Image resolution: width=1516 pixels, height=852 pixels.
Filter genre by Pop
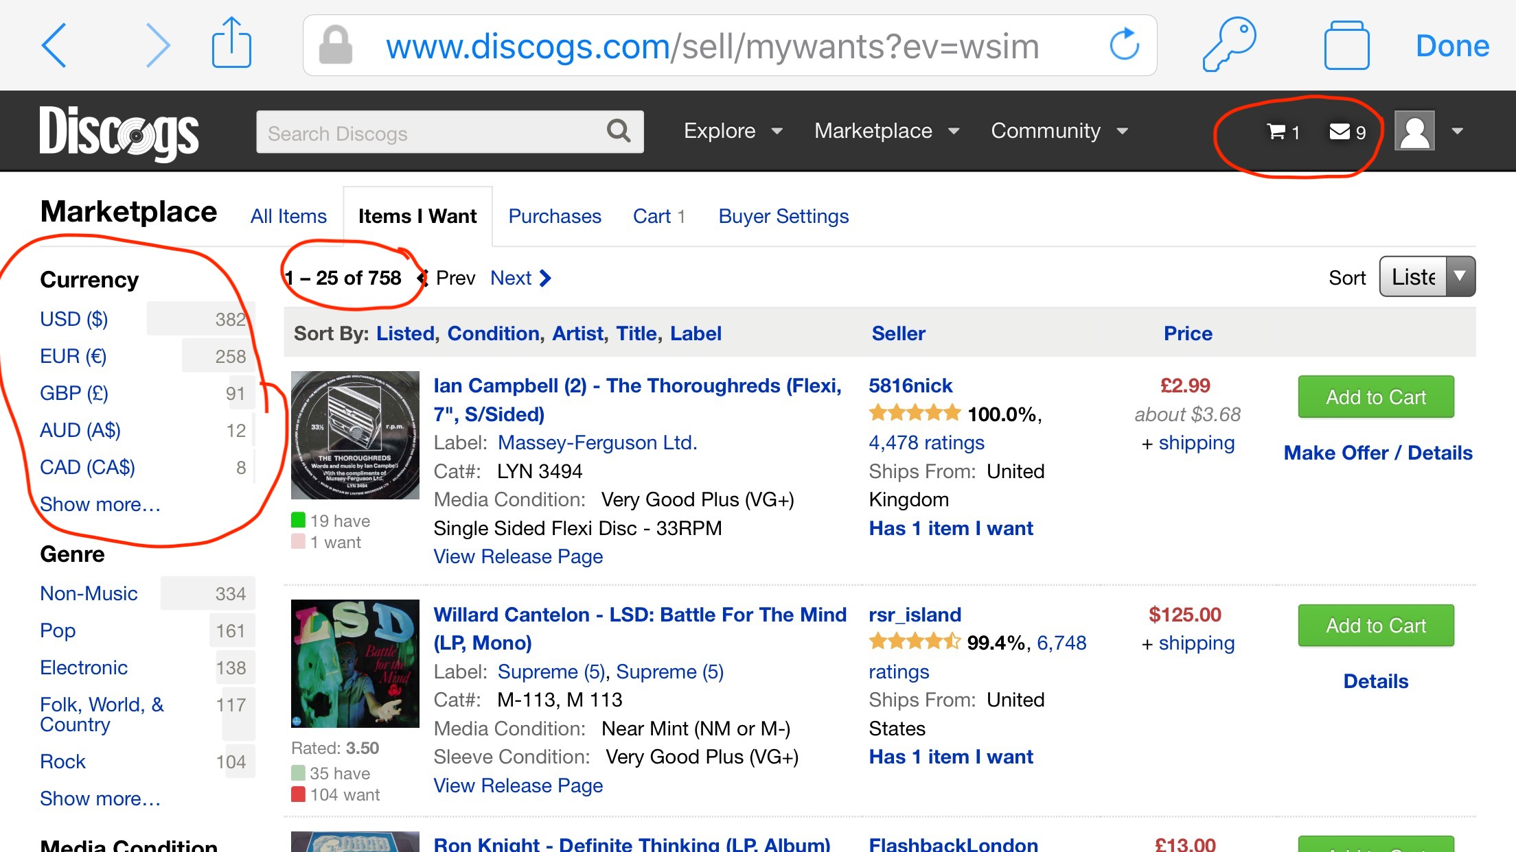click(58, 630)
